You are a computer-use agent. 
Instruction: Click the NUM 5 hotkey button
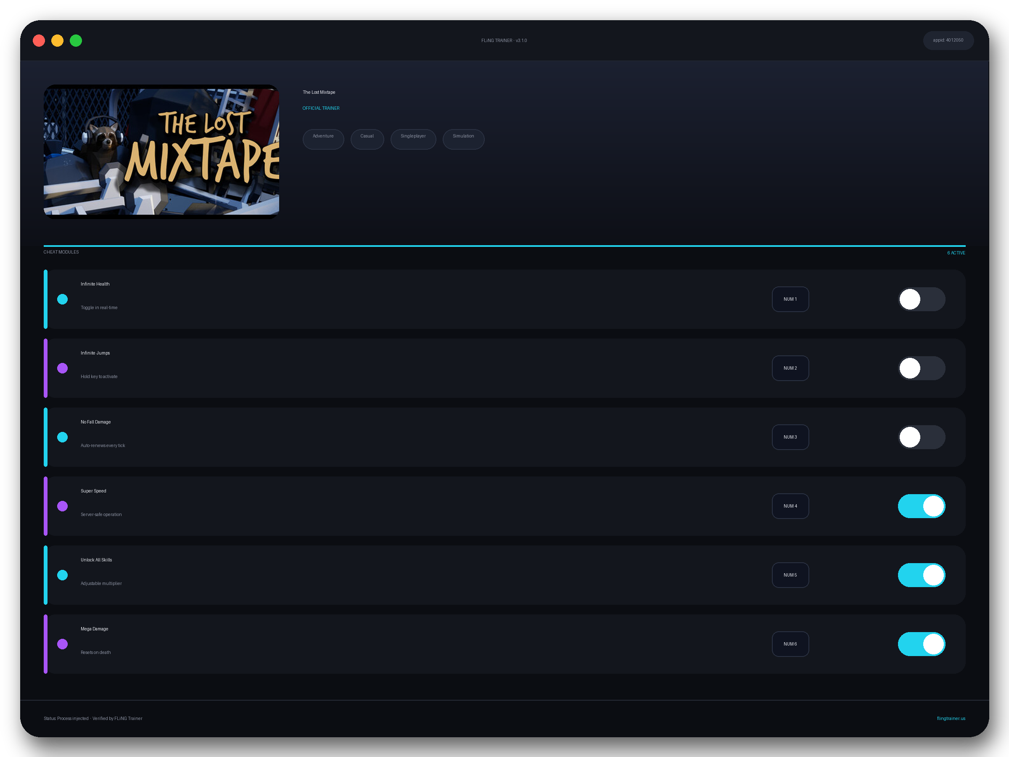(x=790, y=575)
